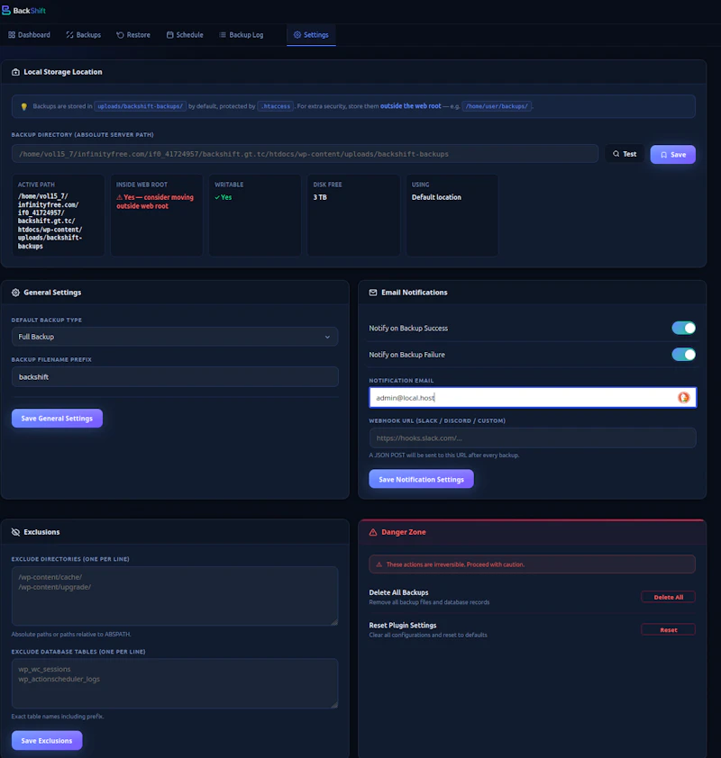The height and width of the screenshot is (758, 721).
Task: Switch to the Restore tab
Action: 133,35
